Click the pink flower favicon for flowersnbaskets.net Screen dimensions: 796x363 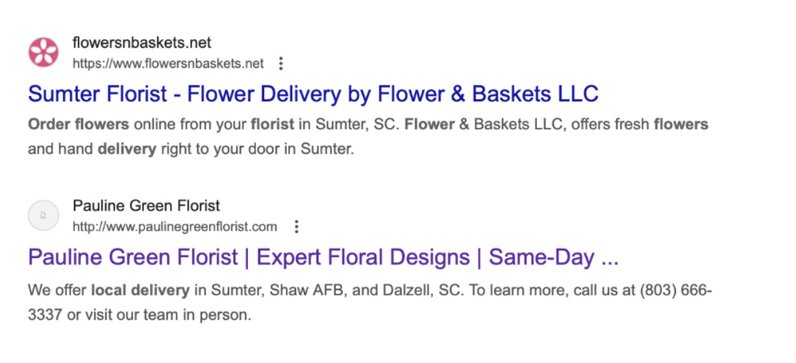pyautogui.click(x=44, y=53)
